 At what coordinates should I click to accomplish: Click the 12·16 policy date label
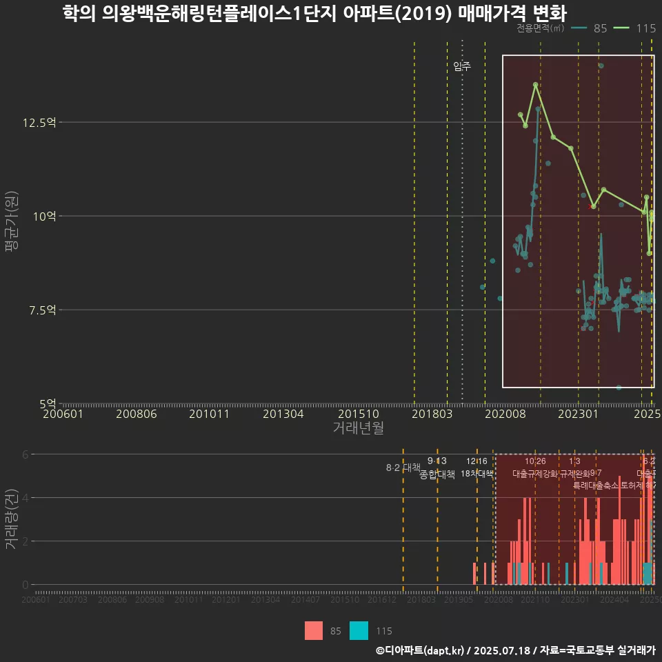tap(477, 461)
